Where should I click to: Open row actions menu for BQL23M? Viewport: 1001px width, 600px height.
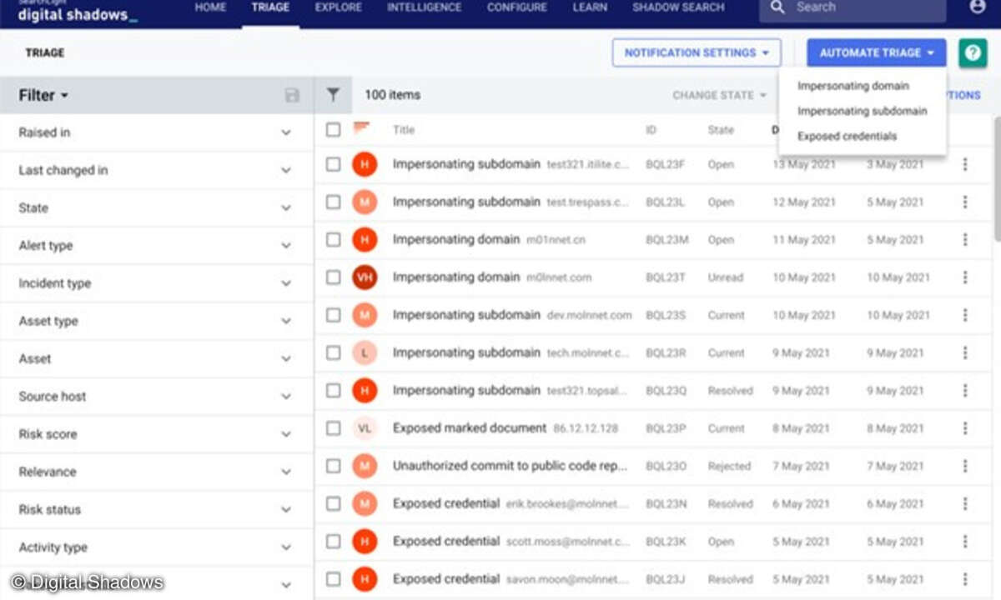coord(965,240)
